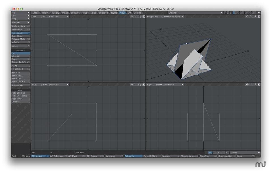Click the rotate icon in the Perspective viewport
Viewport: 272px width, 173px height.
[251, 16]
